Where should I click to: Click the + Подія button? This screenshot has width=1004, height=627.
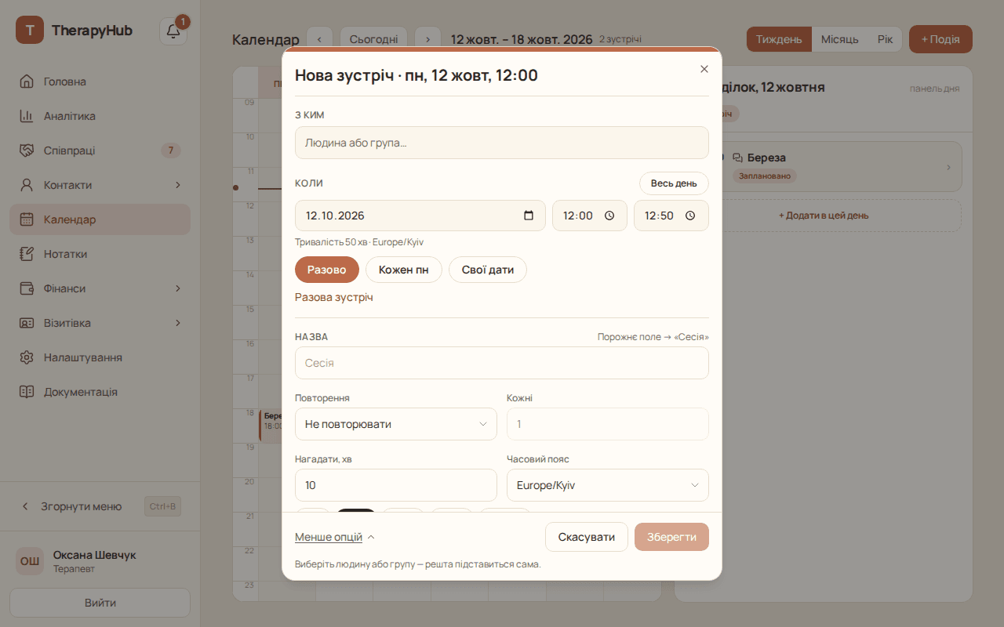(940, 39)
